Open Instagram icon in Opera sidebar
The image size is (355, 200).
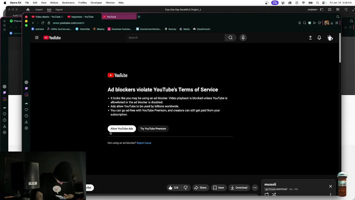26,94
